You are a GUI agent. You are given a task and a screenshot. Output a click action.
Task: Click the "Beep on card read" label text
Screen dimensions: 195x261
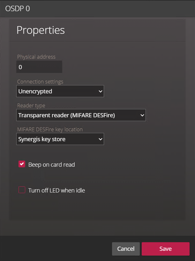click(x=51, y=165)
